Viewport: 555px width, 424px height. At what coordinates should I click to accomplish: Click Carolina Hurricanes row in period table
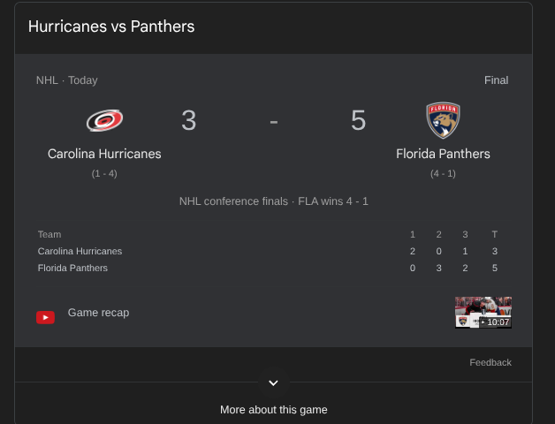click(x=268, y=251)
